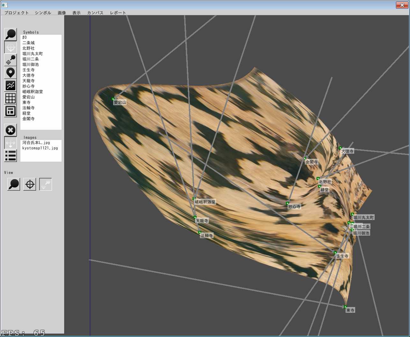Click the 法輪寺 label on the map canvas
The width and height of the screenshot is (410, 337).
(207, 236)
